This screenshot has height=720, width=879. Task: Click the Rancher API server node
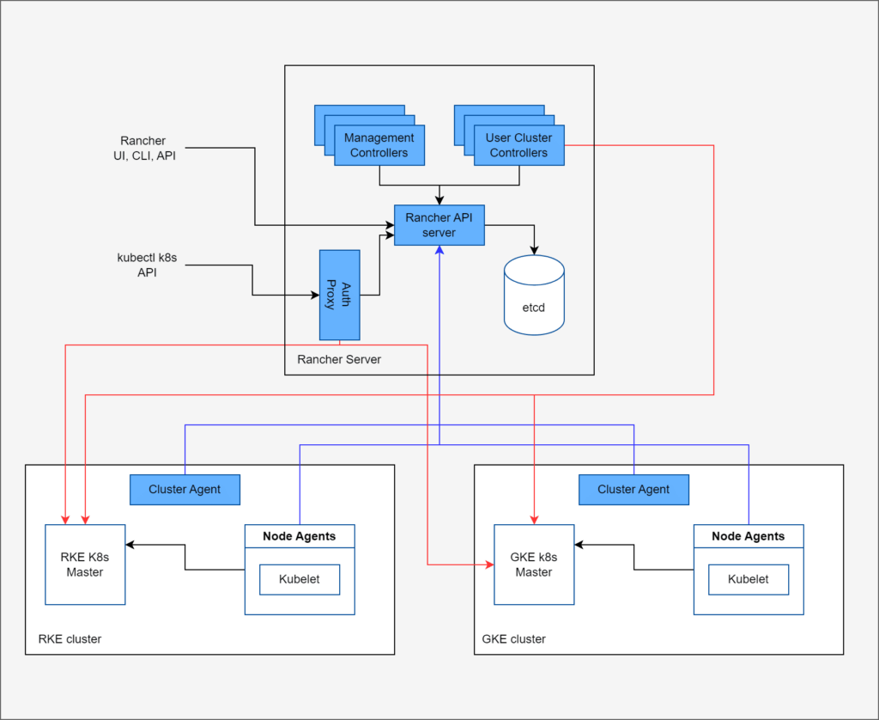[x=439, y=225]
